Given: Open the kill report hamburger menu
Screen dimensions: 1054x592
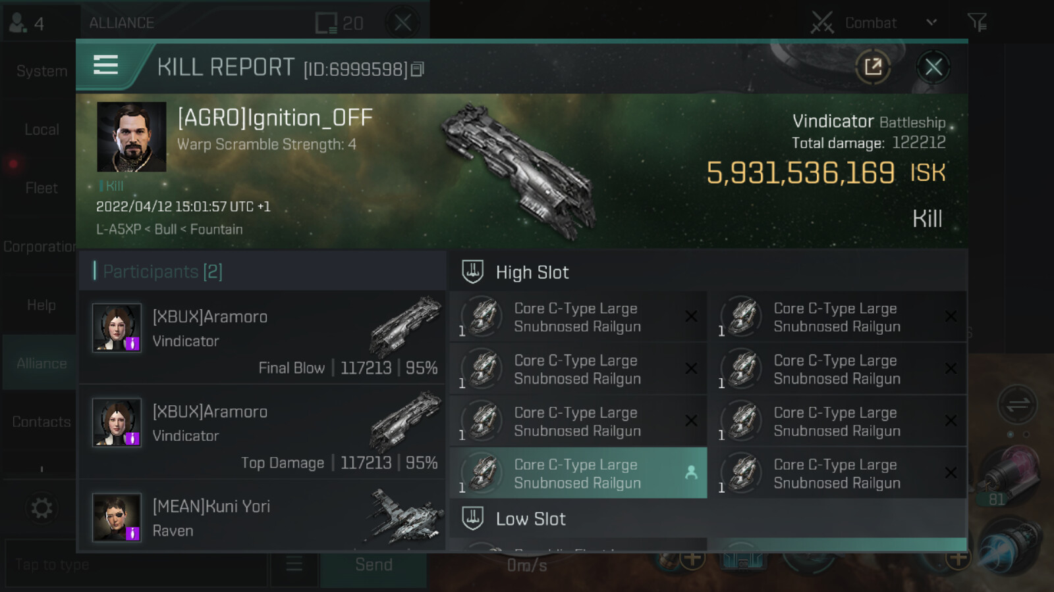Looking at the screenshot, I should pyautogui.click(x=105, y=65).
